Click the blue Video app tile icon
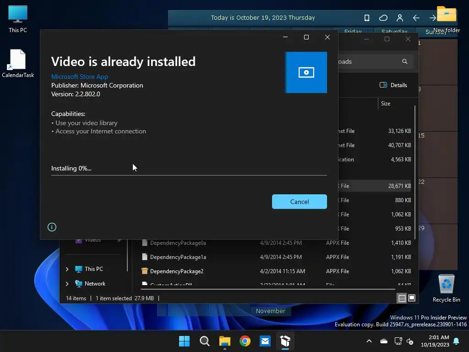The width and height of the screenshot is (469, 352). click(x=305, y=72)
